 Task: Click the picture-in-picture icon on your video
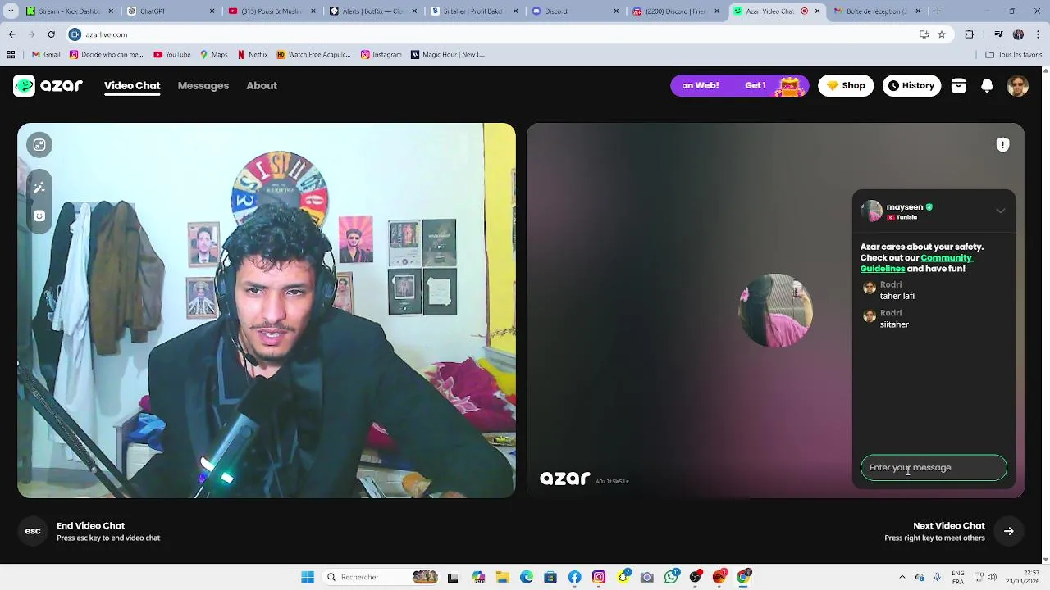click(39, 145)
